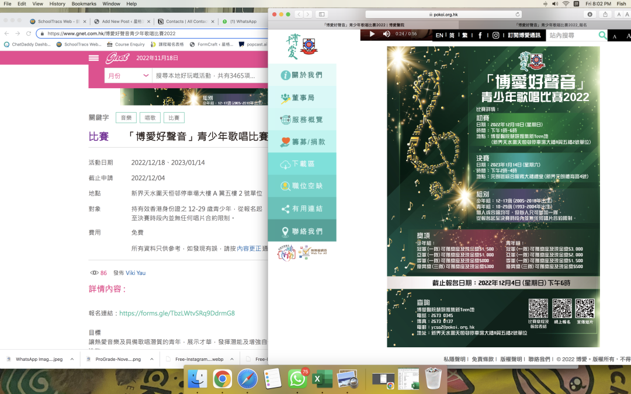Open the forms.gle registration link

pos(177,313)
